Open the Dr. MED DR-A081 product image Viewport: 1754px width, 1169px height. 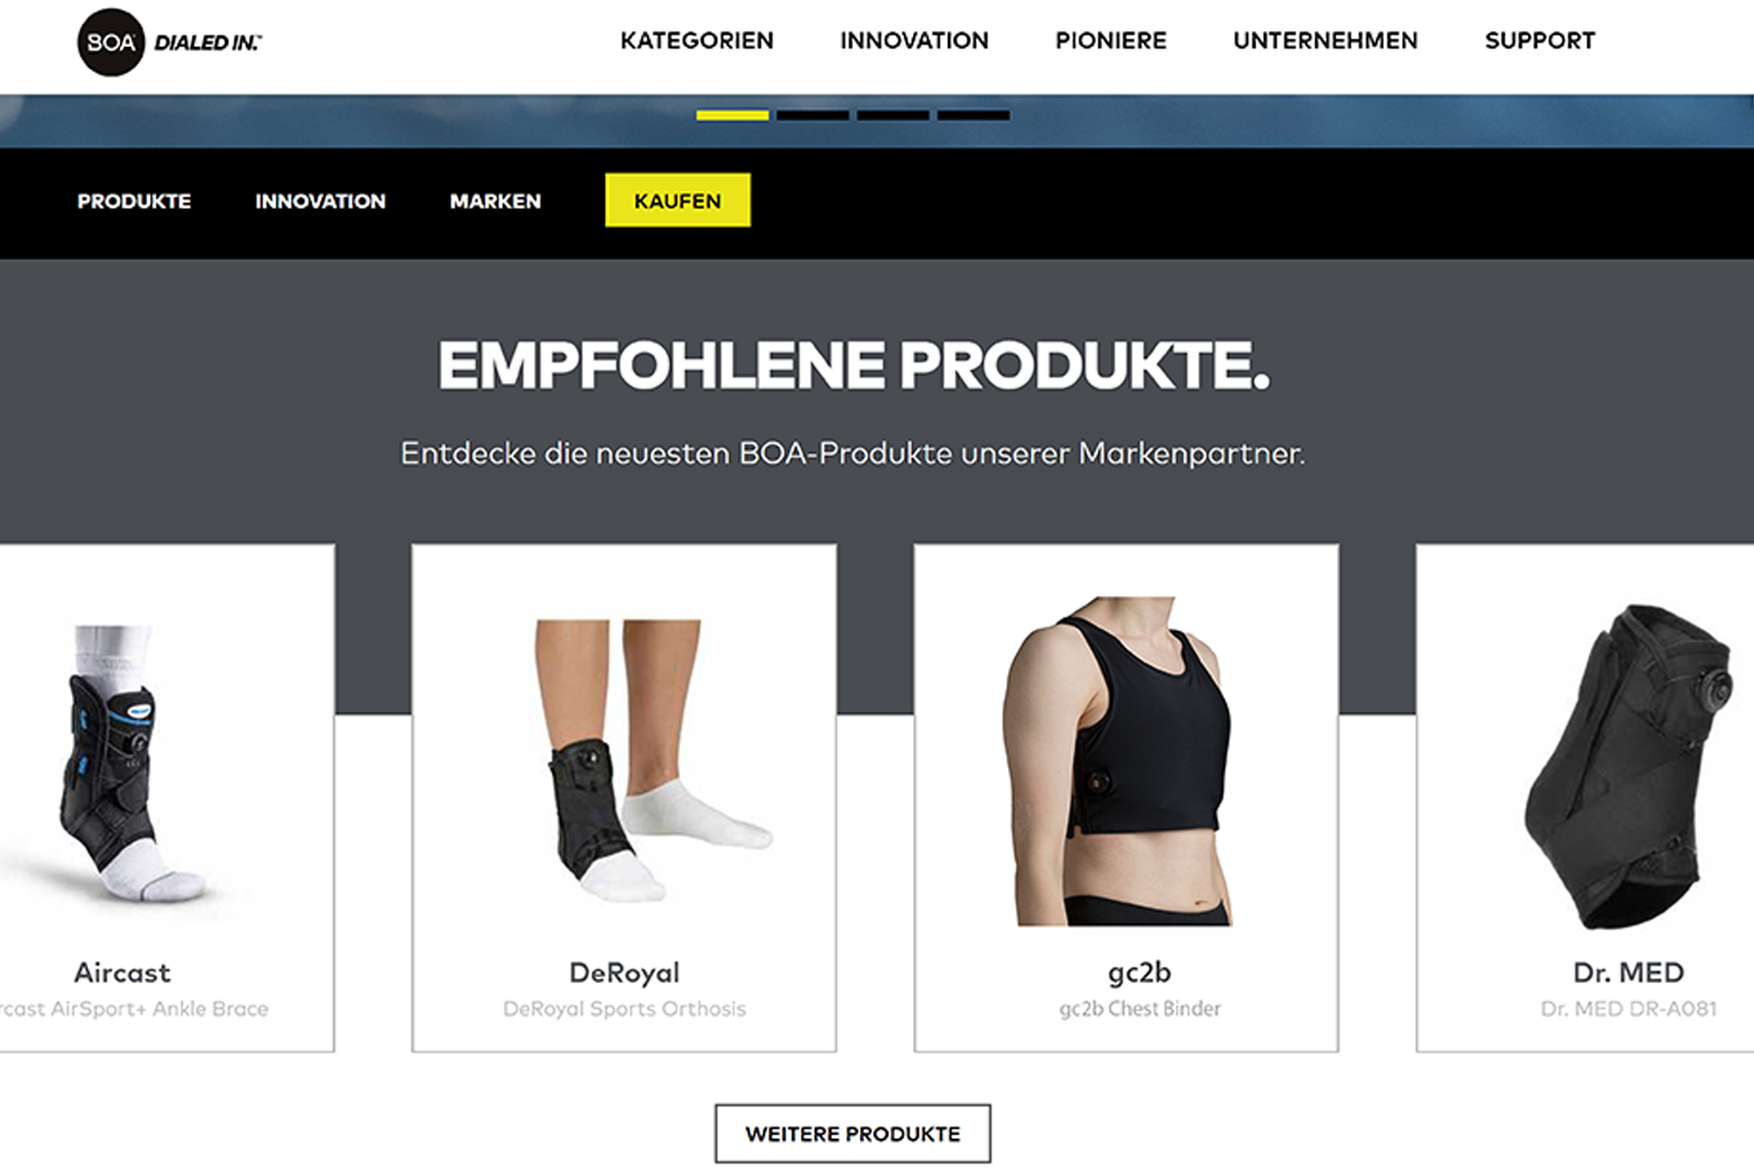tap(1627, 766)
